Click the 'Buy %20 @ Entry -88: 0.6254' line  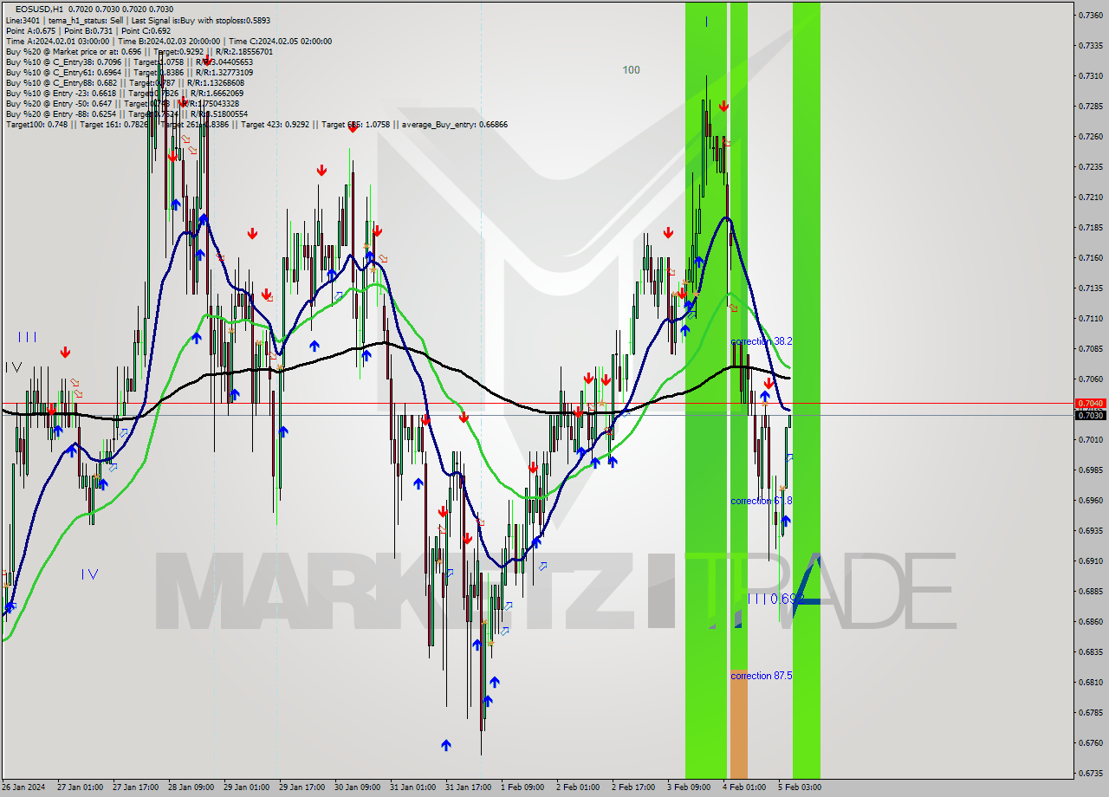pyautogui.click(x=126, y=113)
